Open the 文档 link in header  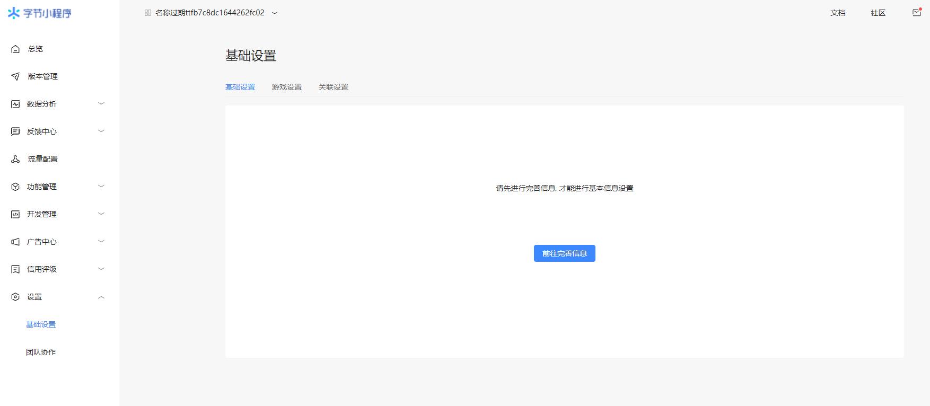pyautogui.click(x=838, y=13)
